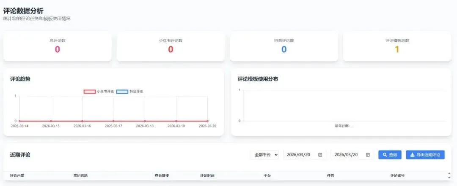Image resolution: width=457 pixels, height=186 pixels.
Task: Click the 2026-03-17 axis label
Action: [x=113, y=126]
